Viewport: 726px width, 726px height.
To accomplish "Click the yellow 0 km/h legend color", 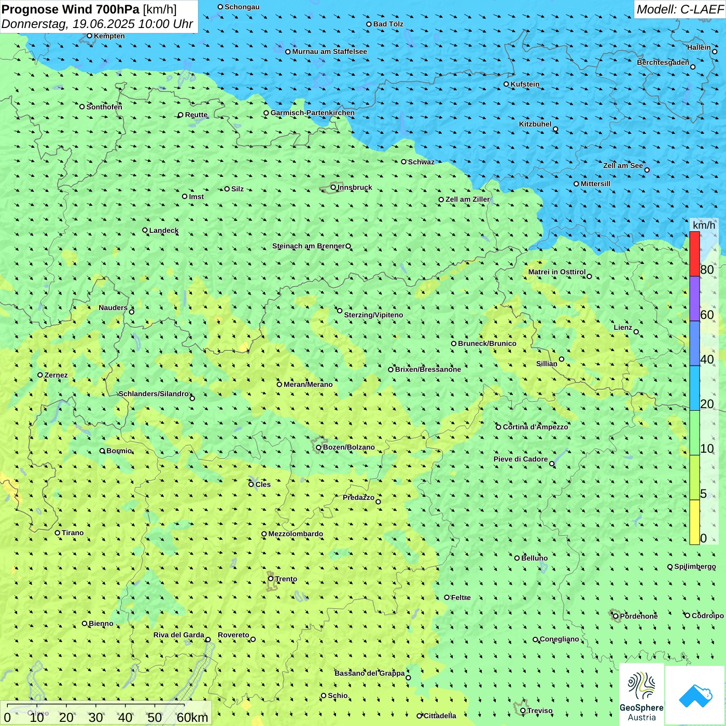I will 694,522.
